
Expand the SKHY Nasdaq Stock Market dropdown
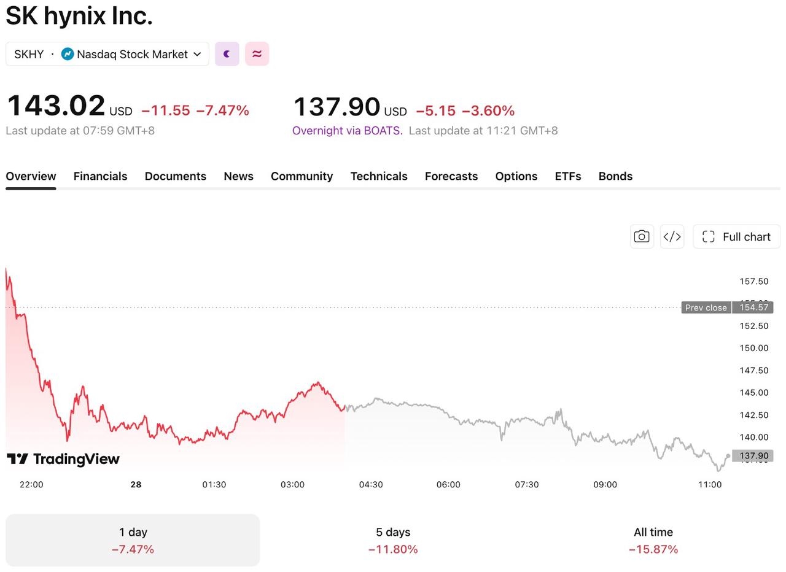click(x=107, y=54)
